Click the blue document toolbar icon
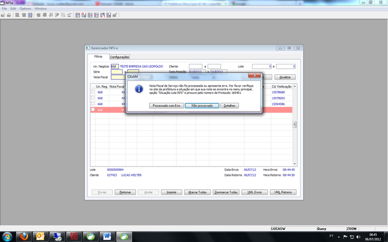 point(30,15)
